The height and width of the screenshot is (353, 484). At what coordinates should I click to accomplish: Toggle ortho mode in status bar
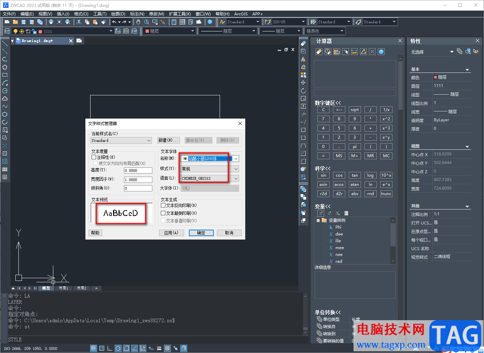(110, 348)
